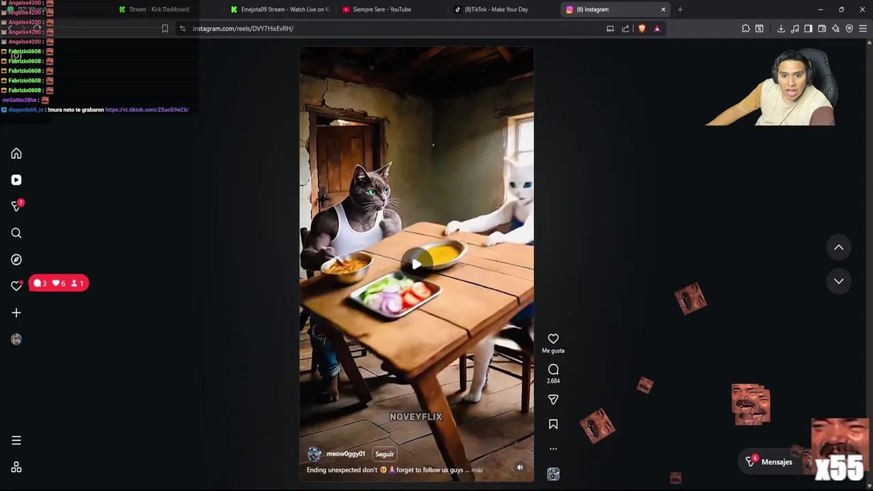Share the reel with the paper plane icon
Image resolution: width=873 pixels, height=491 pixels.
point(553,400)
